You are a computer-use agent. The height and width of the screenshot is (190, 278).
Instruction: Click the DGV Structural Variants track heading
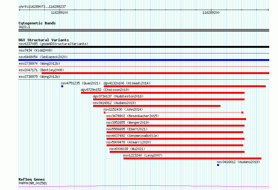pos(44,40)
